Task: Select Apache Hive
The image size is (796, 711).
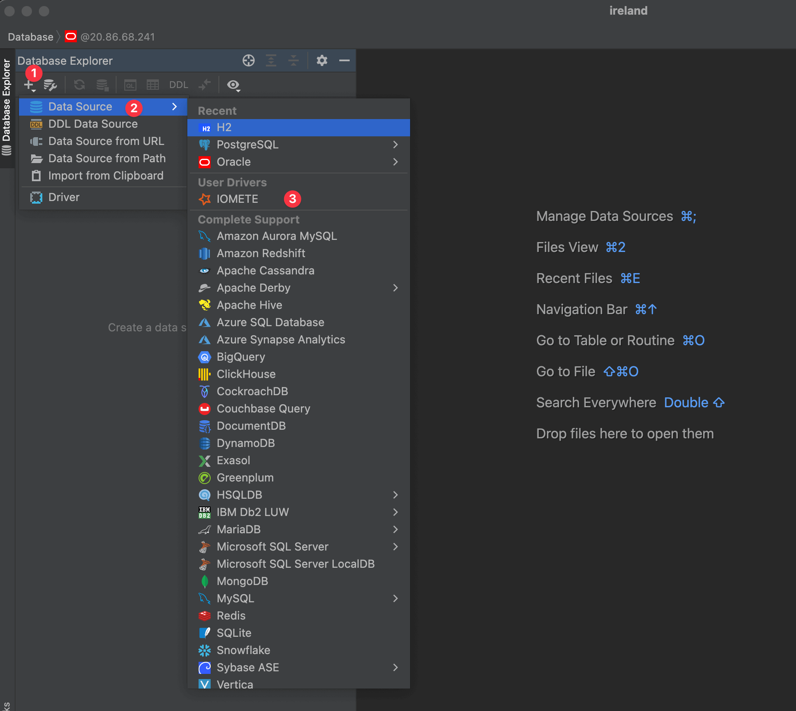Action: click(x=299, y=305)
